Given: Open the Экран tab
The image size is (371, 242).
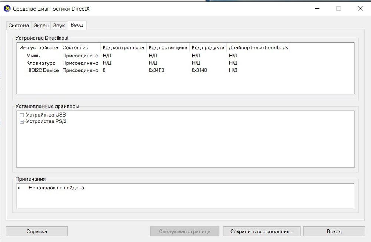Looking at the screenshot, I should (41, 26).
